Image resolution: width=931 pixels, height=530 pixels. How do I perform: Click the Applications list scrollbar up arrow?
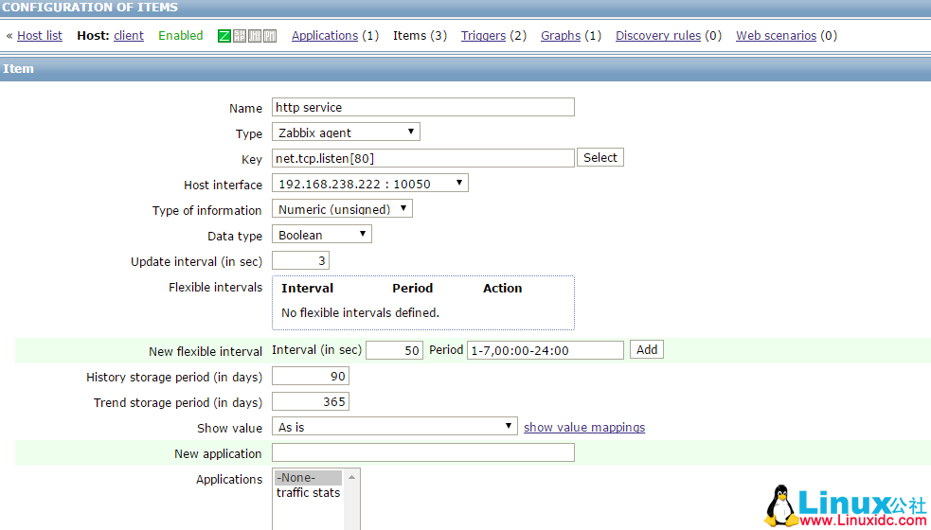(352, 476)
